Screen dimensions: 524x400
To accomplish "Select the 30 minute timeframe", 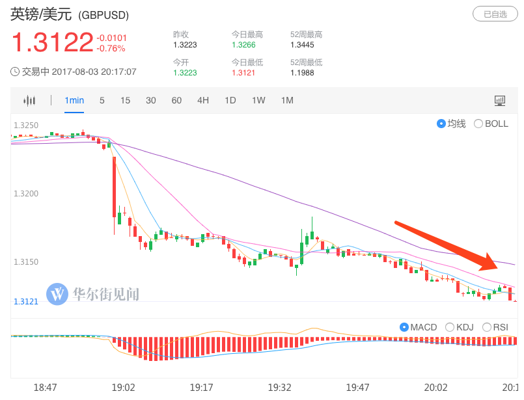I will (x=151, y=101).
